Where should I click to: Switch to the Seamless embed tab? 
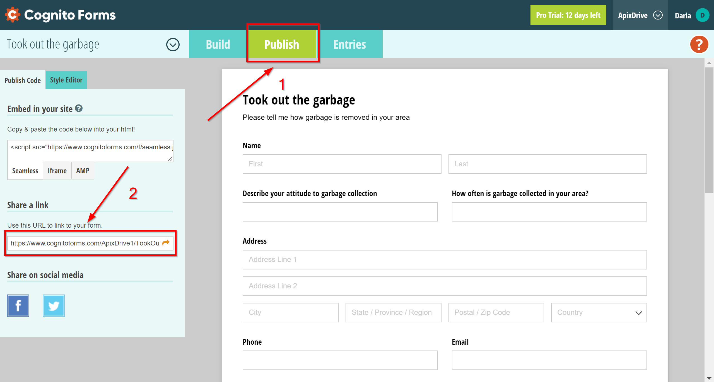(25, 171)
